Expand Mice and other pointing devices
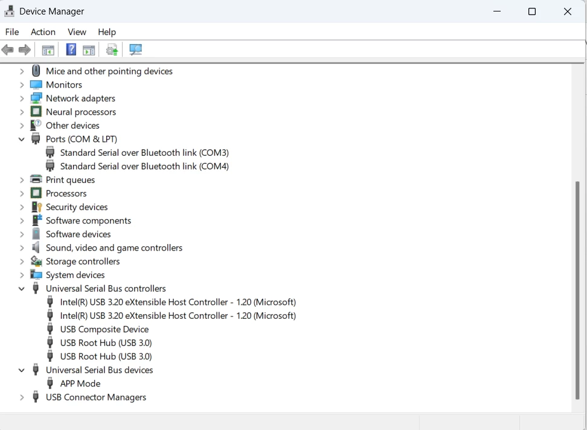The height and width of the screenshot is (430, 587). pyautogui.click(x=22, y=71)
